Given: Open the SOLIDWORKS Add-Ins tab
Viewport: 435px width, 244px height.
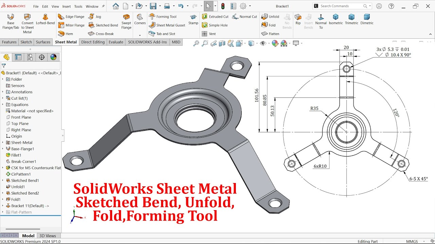Looking at the screenshot, I should pos(147,42).
